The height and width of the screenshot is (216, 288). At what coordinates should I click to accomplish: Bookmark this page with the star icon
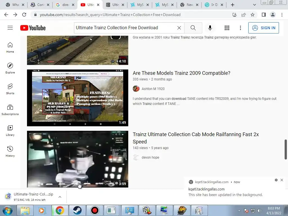coord(253,15)
